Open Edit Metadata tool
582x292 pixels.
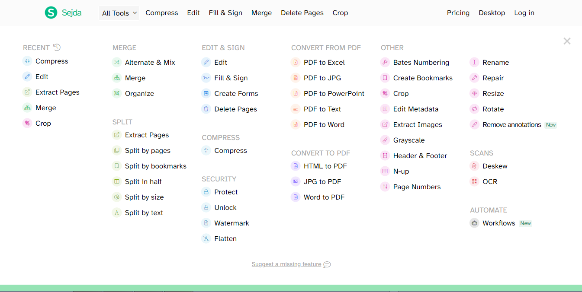[409, 109]
